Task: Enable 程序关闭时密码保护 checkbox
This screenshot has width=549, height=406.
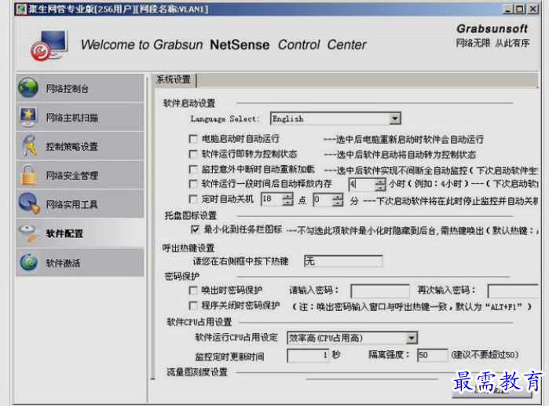Action: [x=193, y=305]
